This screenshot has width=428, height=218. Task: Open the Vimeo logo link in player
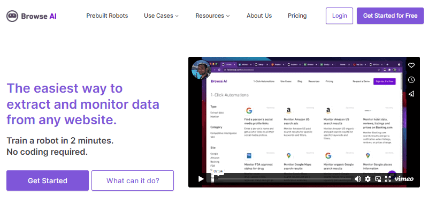[404, 179]
